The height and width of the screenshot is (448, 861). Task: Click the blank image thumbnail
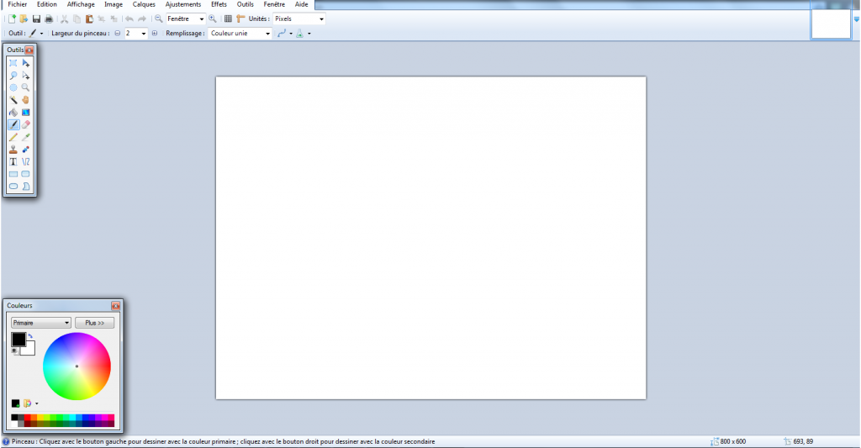832,24
